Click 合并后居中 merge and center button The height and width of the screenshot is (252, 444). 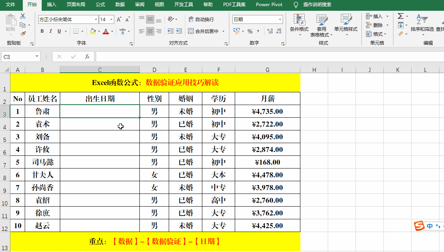pyautogui.click(x=203, y=31)
